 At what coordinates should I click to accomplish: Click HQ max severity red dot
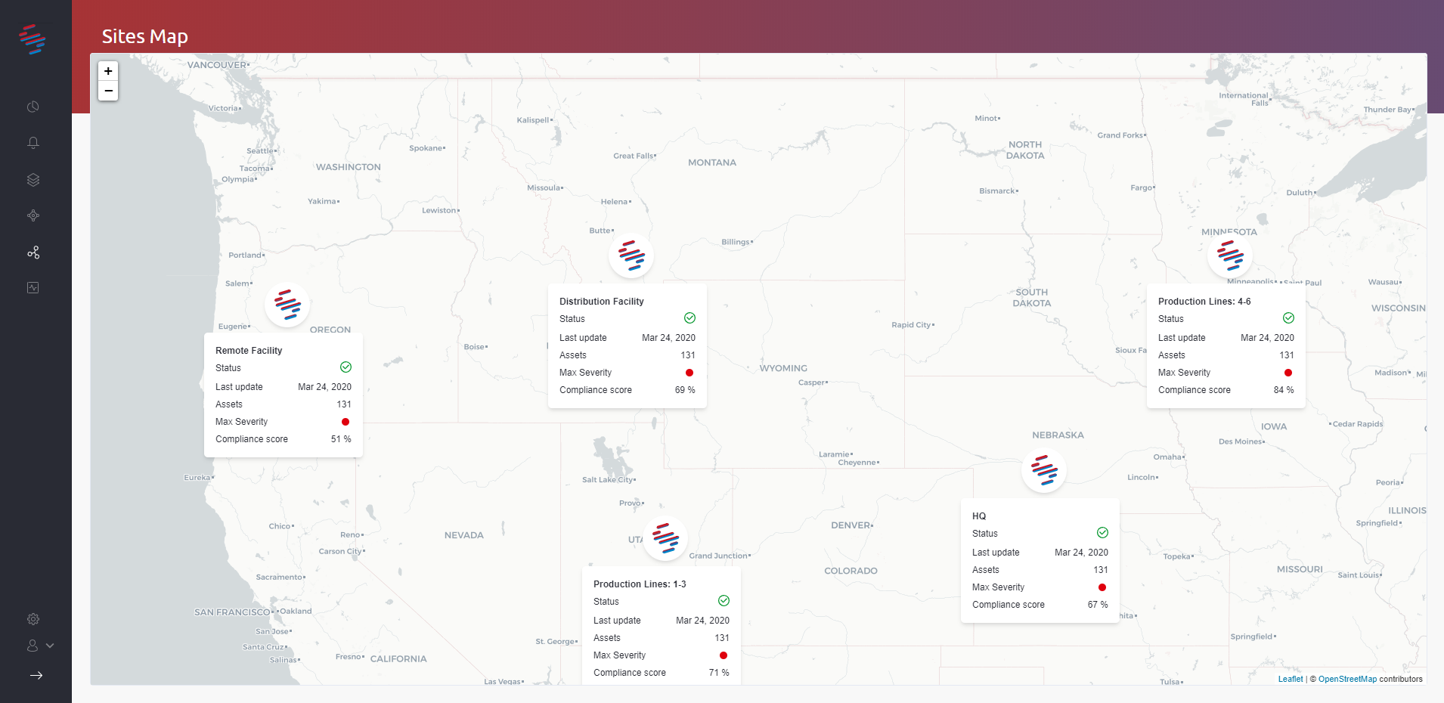(x=1102, y=587)
